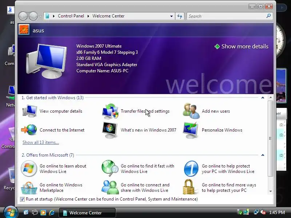Click the scrollbar up arrow
Screen dimensions: 291x218
(x=271, y=97)
